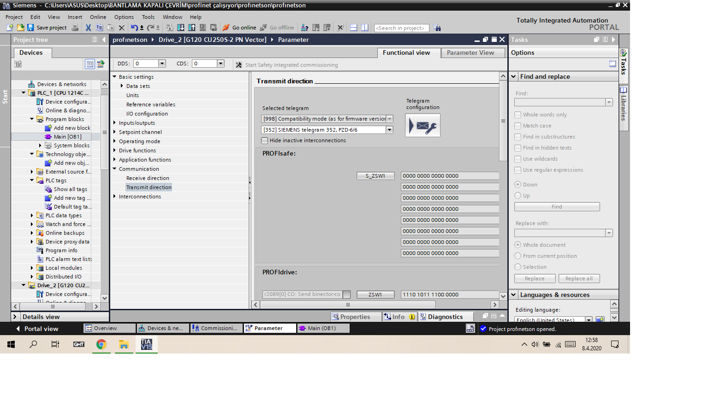Click the Search in project field
Image resolution: width=726 pixels, height=406 pixels.
402,28
